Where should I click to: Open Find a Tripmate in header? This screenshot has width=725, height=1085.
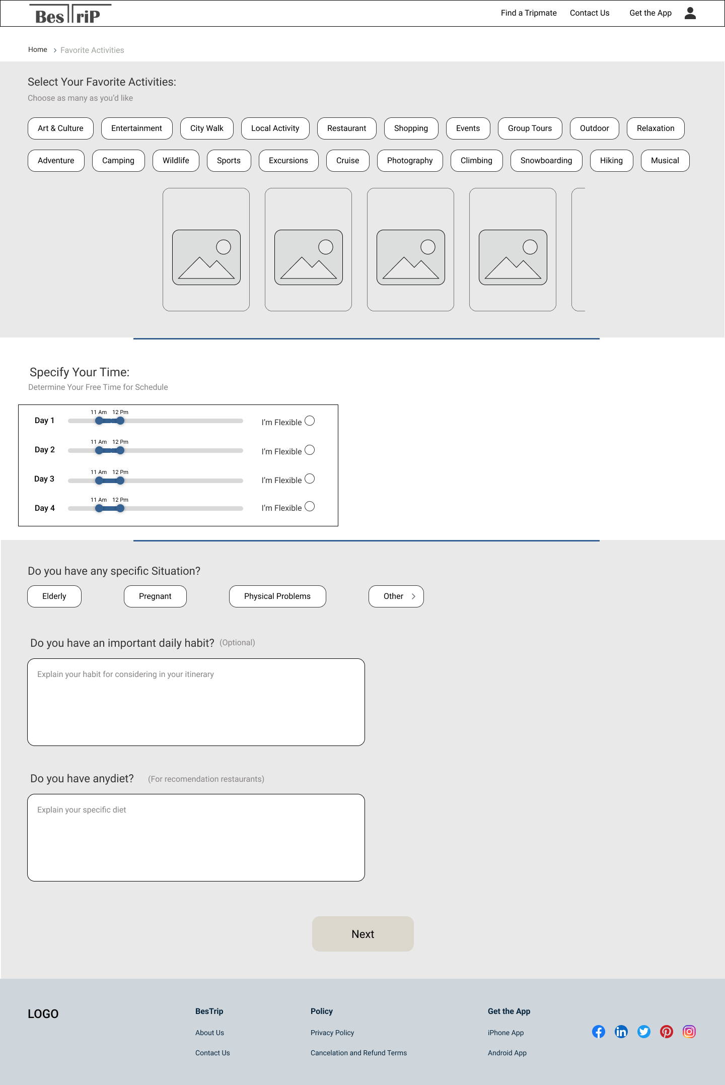529,13
